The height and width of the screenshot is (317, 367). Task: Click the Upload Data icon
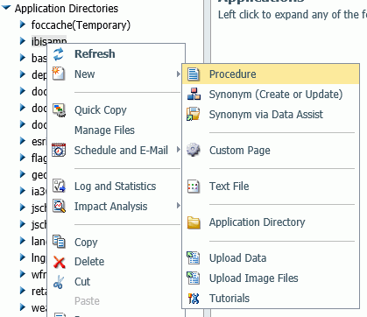[194, 258]
